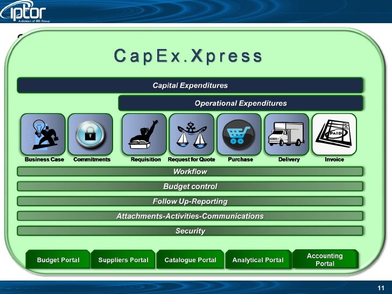Image resolution: width=392 pixels, height=294 pixels.
Task: Click the Requisition label text
Action: (x=146, y=159)
